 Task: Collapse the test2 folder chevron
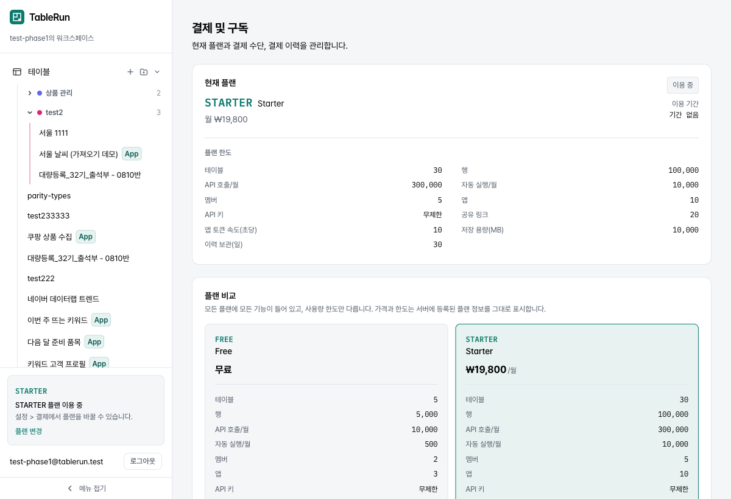coord(30,113)
